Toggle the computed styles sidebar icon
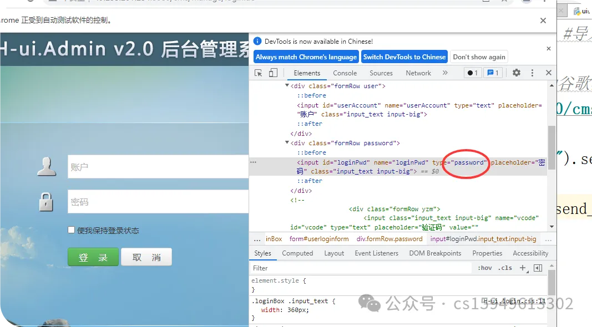Image resolution: width=592 pixels, height=327 pixels. click(x=538, y=268)
